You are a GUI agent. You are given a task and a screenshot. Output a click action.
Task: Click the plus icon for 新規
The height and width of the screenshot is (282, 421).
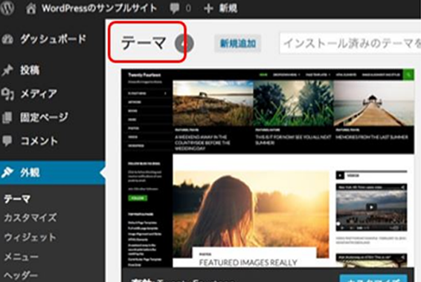208,9
